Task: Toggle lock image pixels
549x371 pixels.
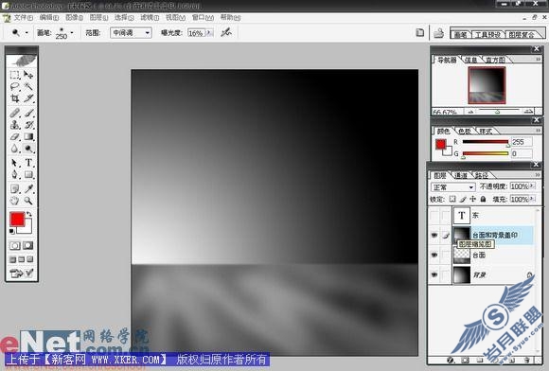Action: (x=463, y=199)
